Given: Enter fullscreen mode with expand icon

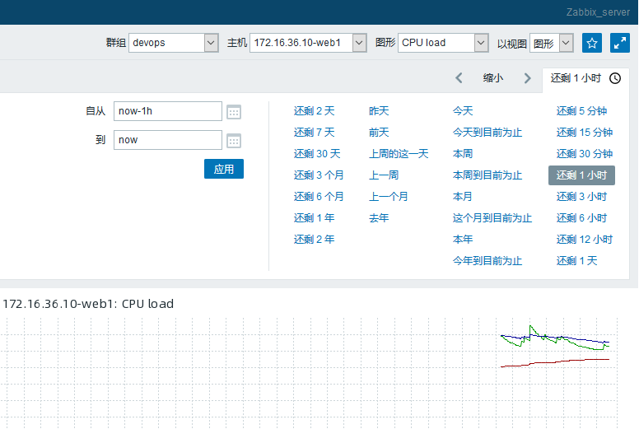Looking at the screenshot, I should [x=619, y=43].
